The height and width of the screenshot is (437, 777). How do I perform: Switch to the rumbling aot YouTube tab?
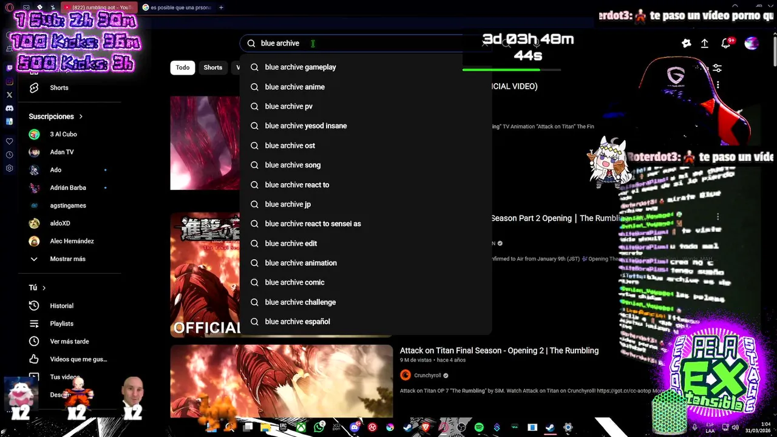[98, 7]
